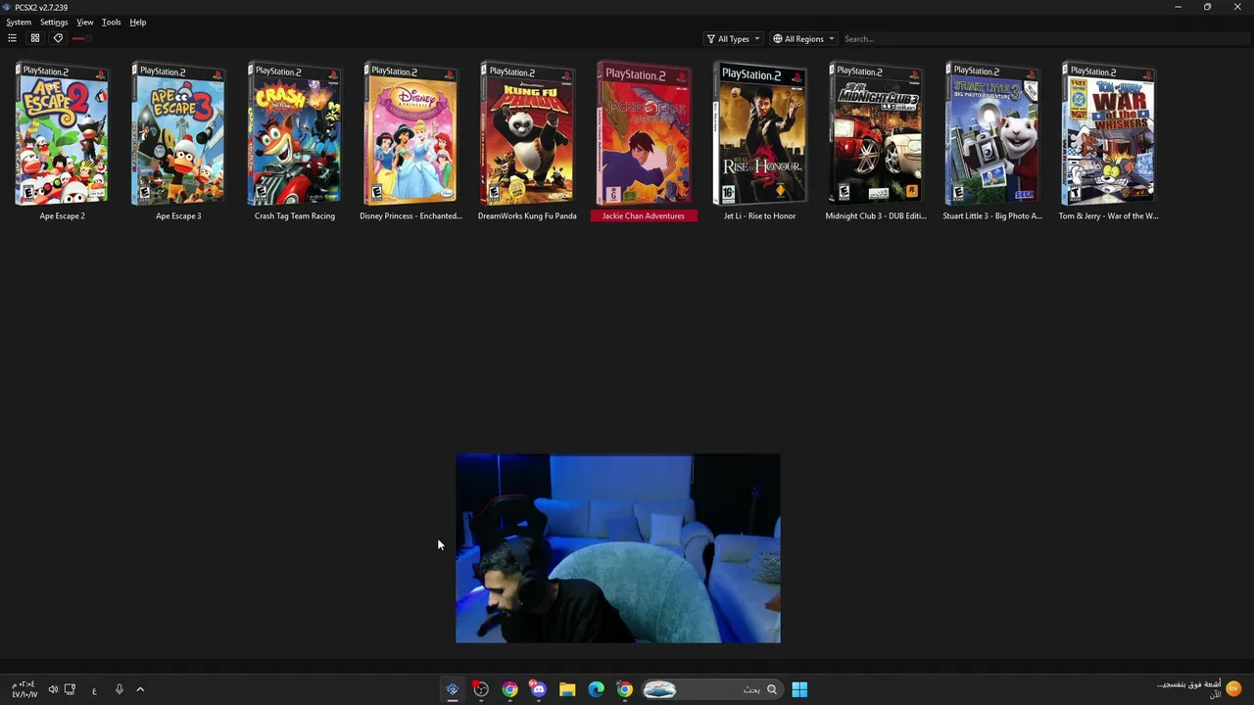The width and height of the screenshot is (1254, 705).
Task: Open the volume tray icon
Action: point(53,689)
